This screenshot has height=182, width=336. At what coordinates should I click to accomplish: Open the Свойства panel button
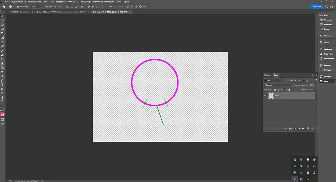click(326, 49)
